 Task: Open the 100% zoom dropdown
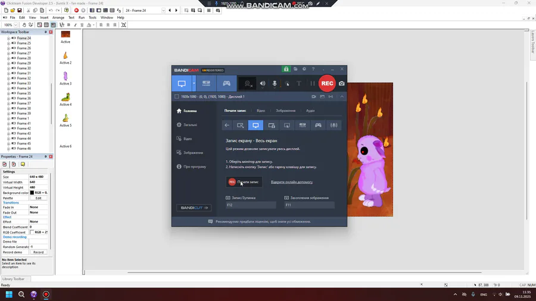(15, 25)
